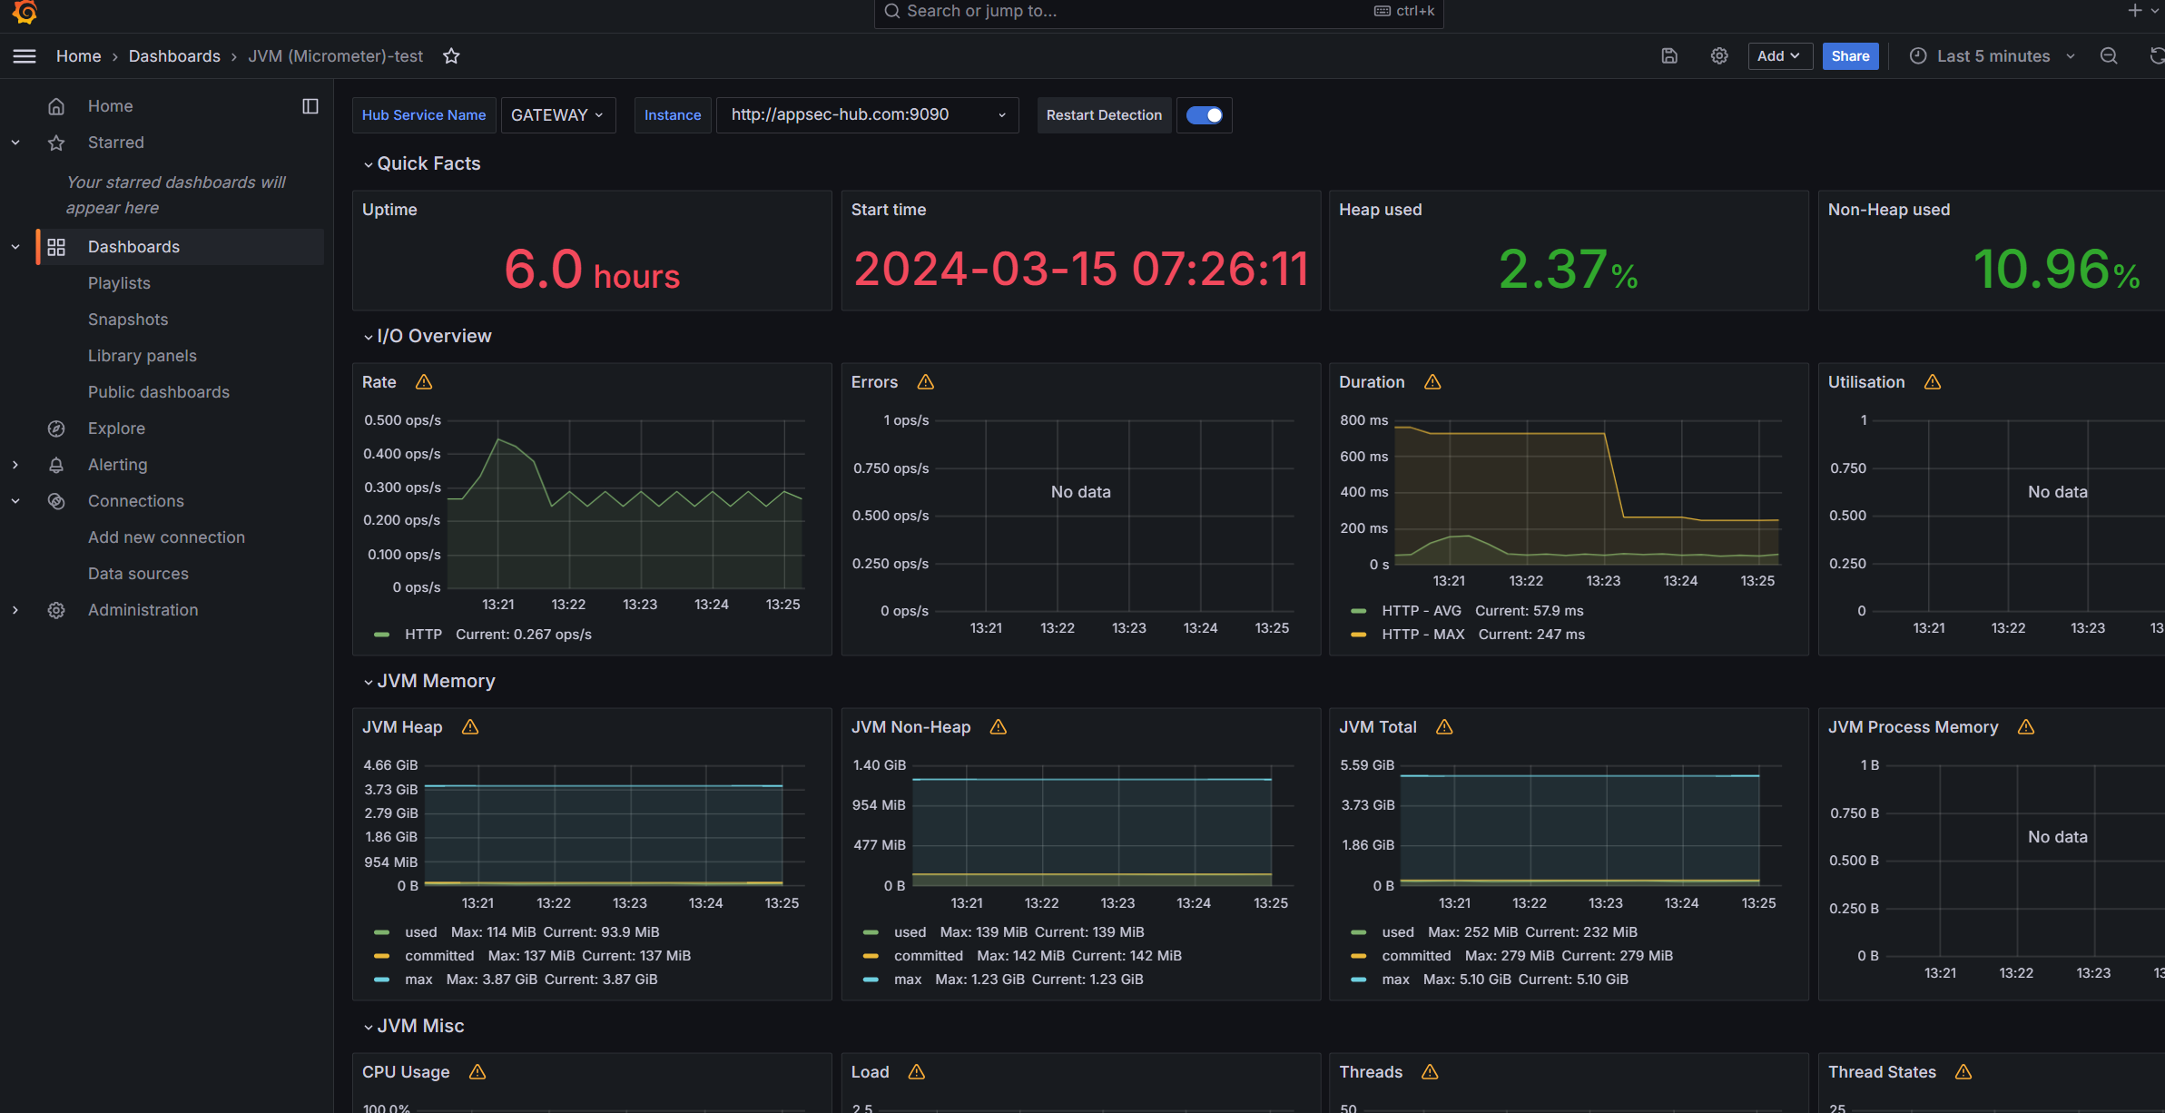Click the Share button
The image size is (2165, 1113).
pyautogui.click(x=1850, y=56)
